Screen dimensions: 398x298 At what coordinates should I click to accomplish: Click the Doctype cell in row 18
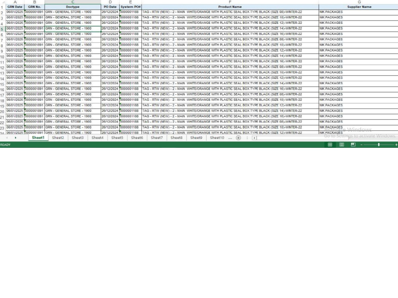click(73, 100)
